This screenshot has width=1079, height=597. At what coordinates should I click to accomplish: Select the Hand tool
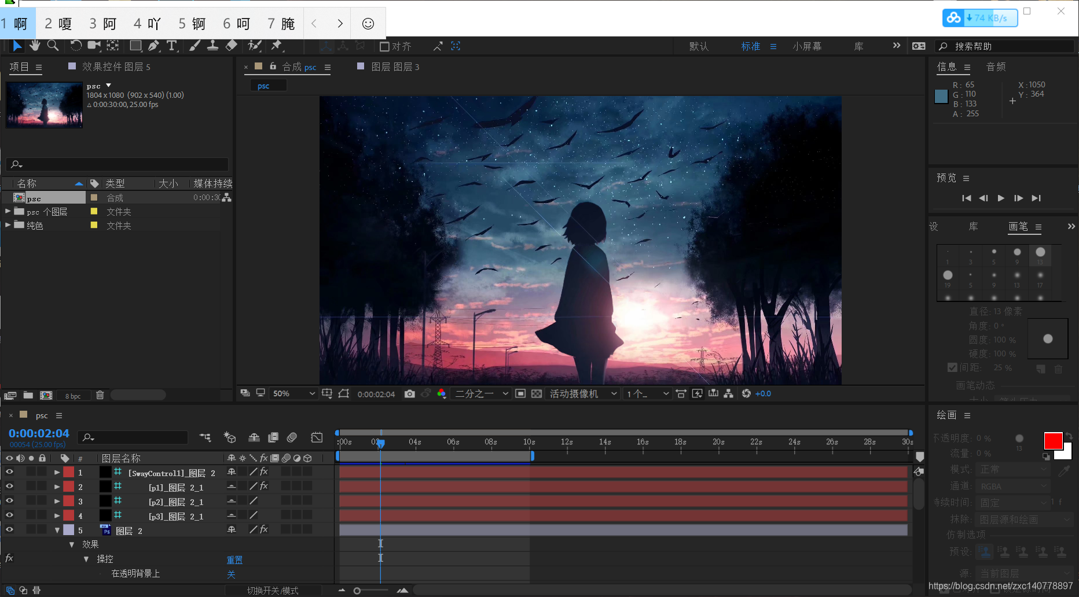coord(35,46)
